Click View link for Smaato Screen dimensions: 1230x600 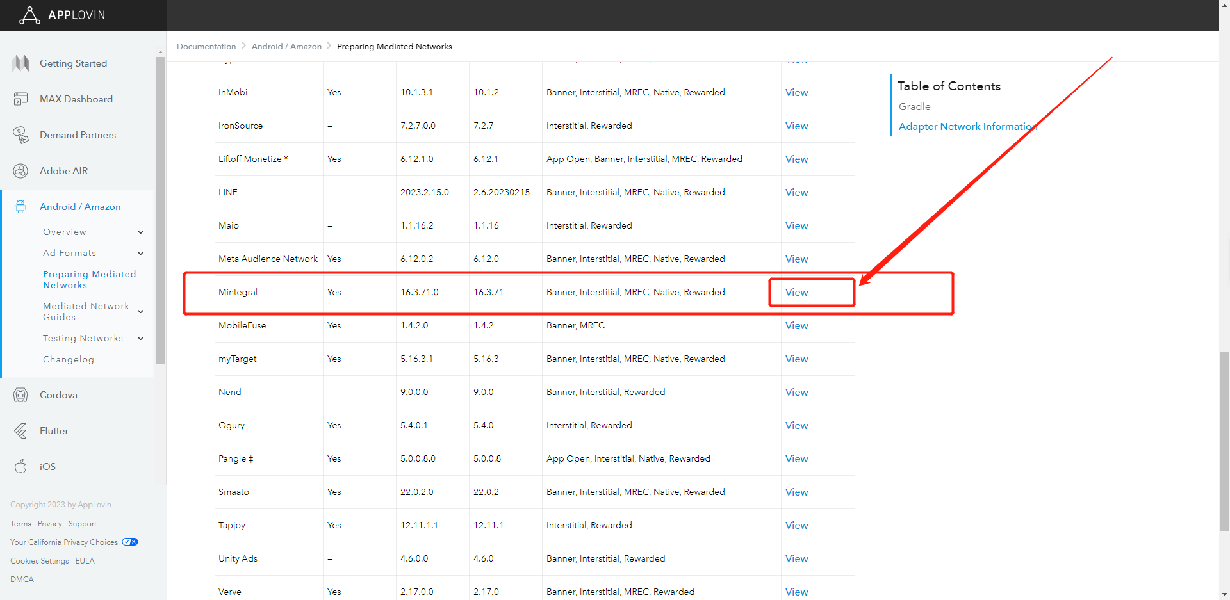tap(796, 492)
